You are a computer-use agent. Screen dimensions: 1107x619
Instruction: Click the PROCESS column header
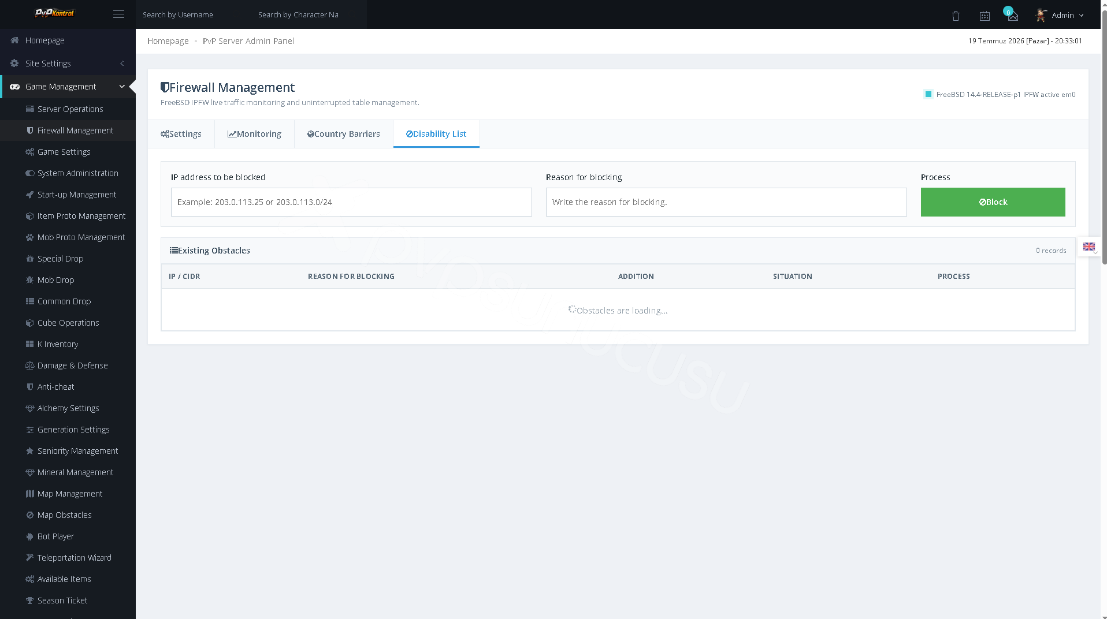(x=954, y=277)
